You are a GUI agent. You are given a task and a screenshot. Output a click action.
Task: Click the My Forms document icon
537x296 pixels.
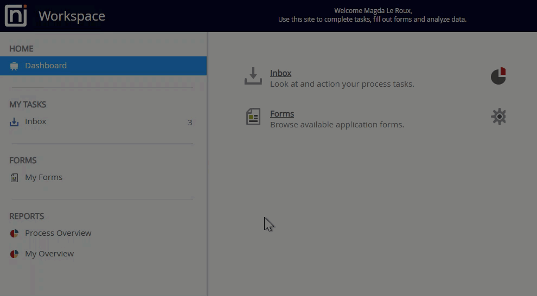[x=14, y=178]
